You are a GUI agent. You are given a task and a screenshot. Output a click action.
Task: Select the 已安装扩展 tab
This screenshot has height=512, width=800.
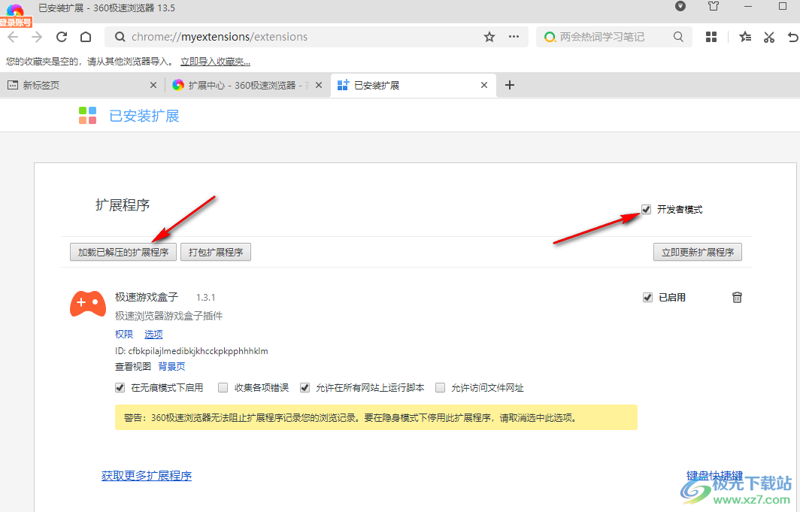(414, 85)
